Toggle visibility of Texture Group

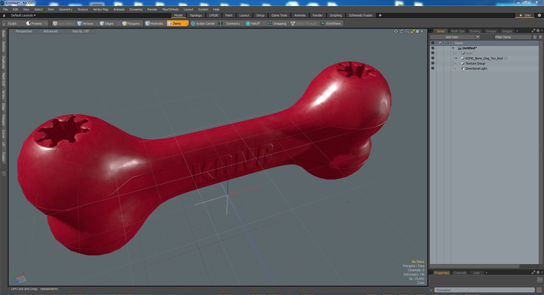pos(433,63)
